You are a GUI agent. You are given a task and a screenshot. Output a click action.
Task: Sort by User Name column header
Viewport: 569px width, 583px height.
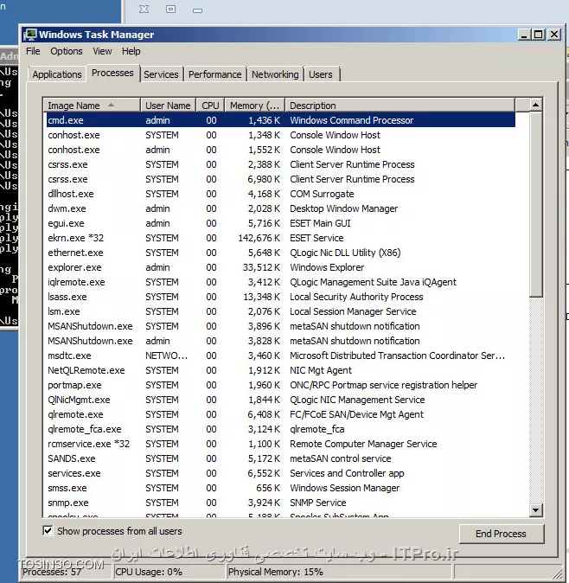pyautogui.click(x=169, y=106)
